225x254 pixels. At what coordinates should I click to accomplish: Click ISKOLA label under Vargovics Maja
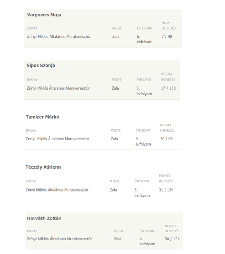(32, 28)
